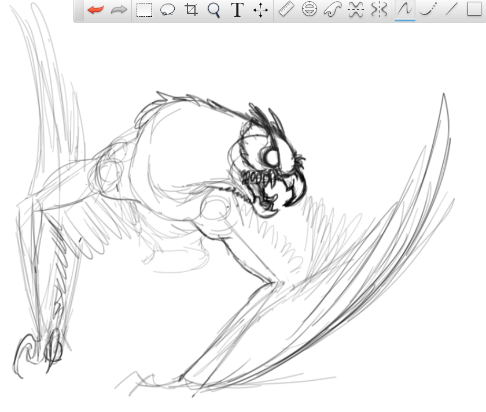Image resolution: width=486 pixels, height=412 pixels.
Task: Select the rectangular Selection tool
Action: tap(144, 10)
